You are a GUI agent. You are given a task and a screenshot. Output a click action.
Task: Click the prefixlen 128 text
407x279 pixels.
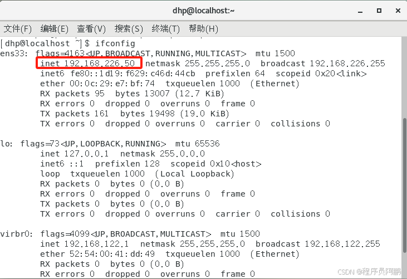point(127,164)
